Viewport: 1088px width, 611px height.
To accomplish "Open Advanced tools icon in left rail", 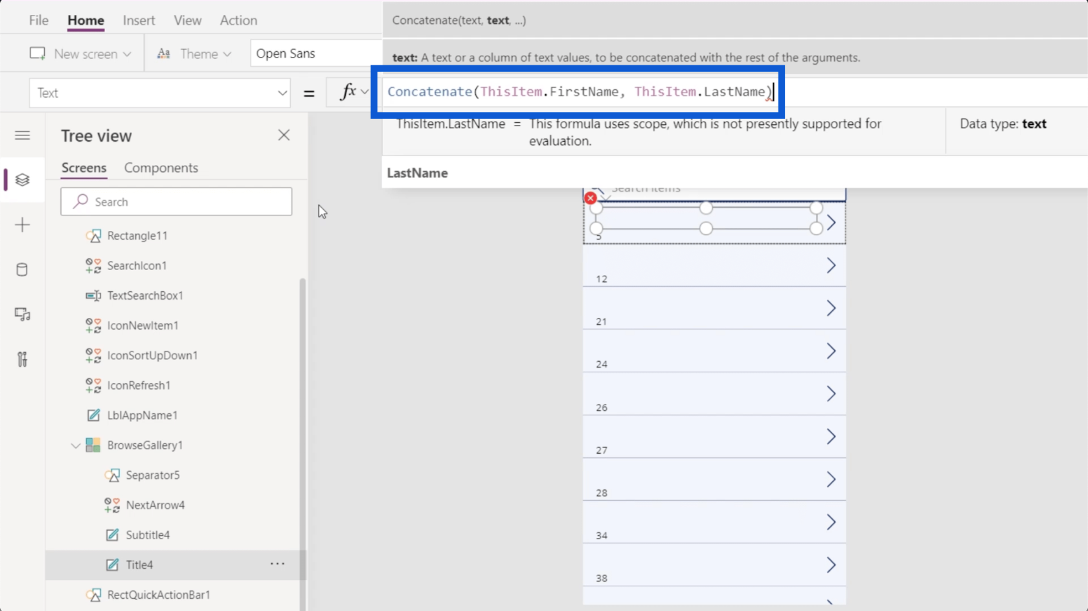I will pos(22,359).
